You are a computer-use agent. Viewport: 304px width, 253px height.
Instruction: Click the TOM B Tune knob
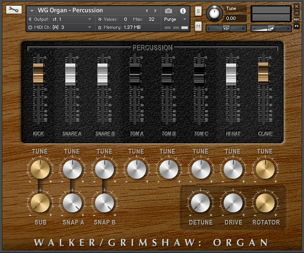[x=169, y=169]
